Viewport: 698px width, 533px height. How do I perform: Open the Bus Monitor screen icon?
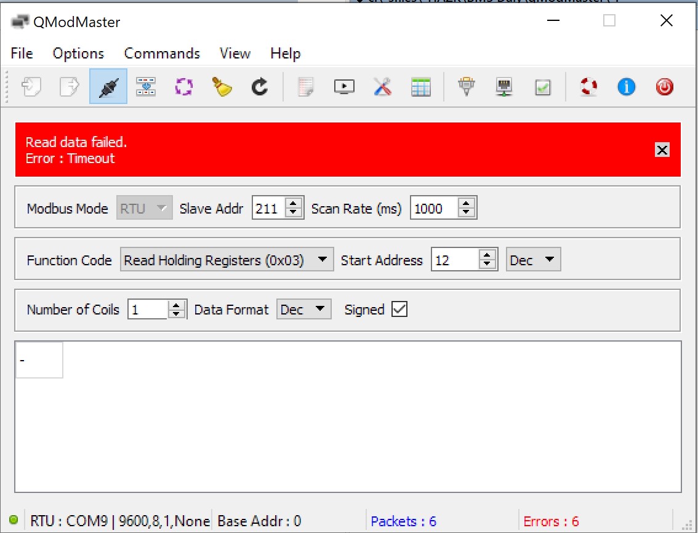[344, 86]
